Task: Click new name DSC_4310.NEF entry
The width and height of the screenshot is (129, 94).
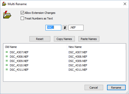Action: pos(78,65)
